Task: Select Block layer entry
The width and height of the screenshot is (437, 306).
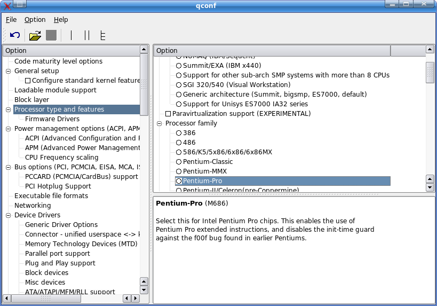Action: pyautogui.click(x=31, y=99)
